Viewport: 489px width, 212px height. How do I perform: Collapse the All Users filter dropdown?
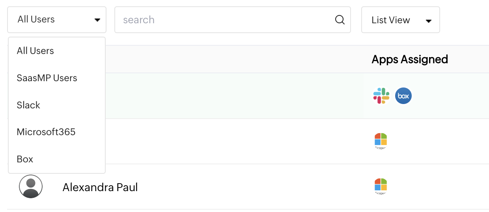click(56, 20)
